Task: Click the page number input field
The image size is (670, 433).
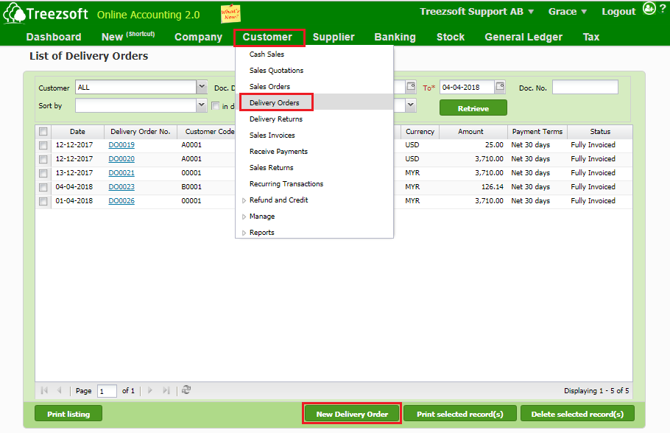Action: pyautogui.click(x=107, y=391)
